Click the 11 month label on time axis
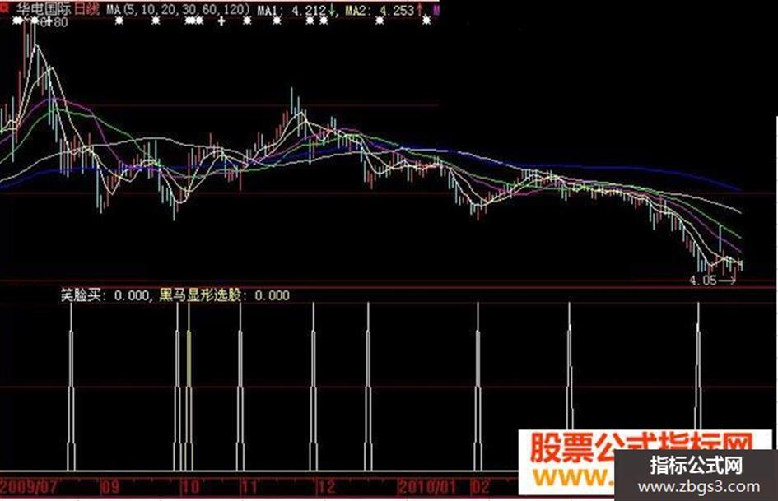778x501 pixels. point(250,486)
